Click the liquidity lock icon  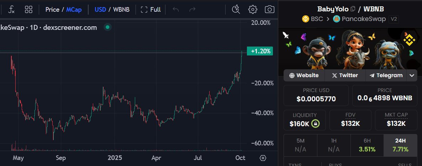[x=315, y=124]
